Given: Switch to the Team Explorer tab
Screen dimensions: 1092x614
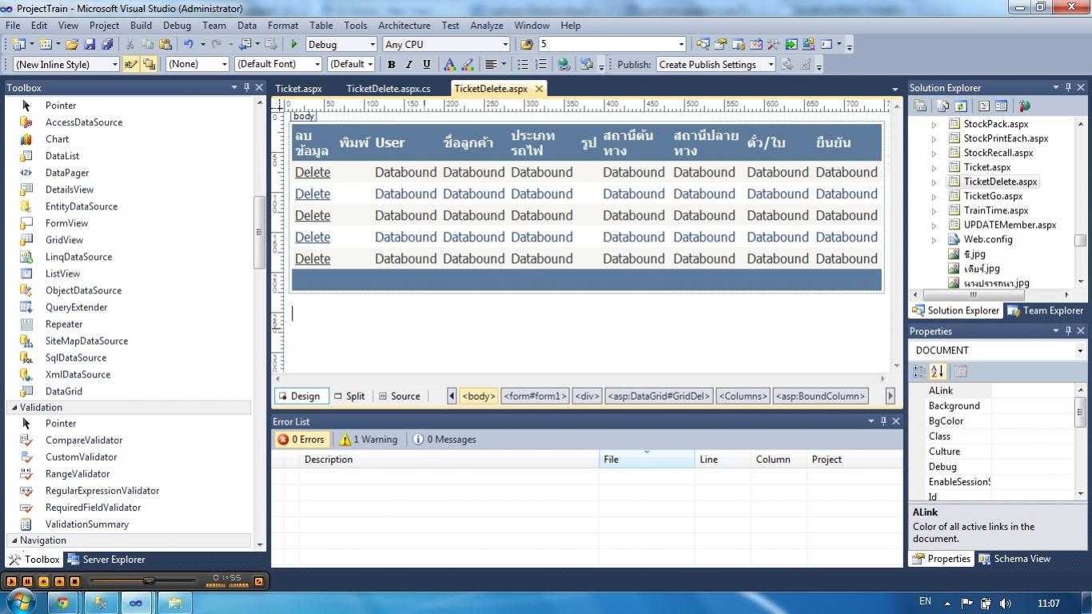Looking at the screenshot, I should [1045, 311].
